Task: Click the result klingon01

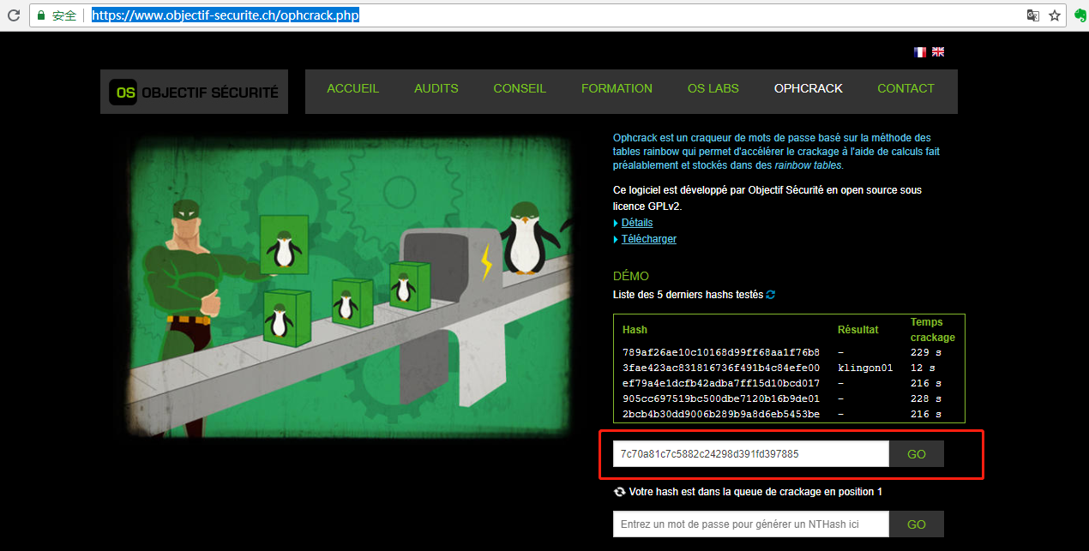Action: point(865,368)
